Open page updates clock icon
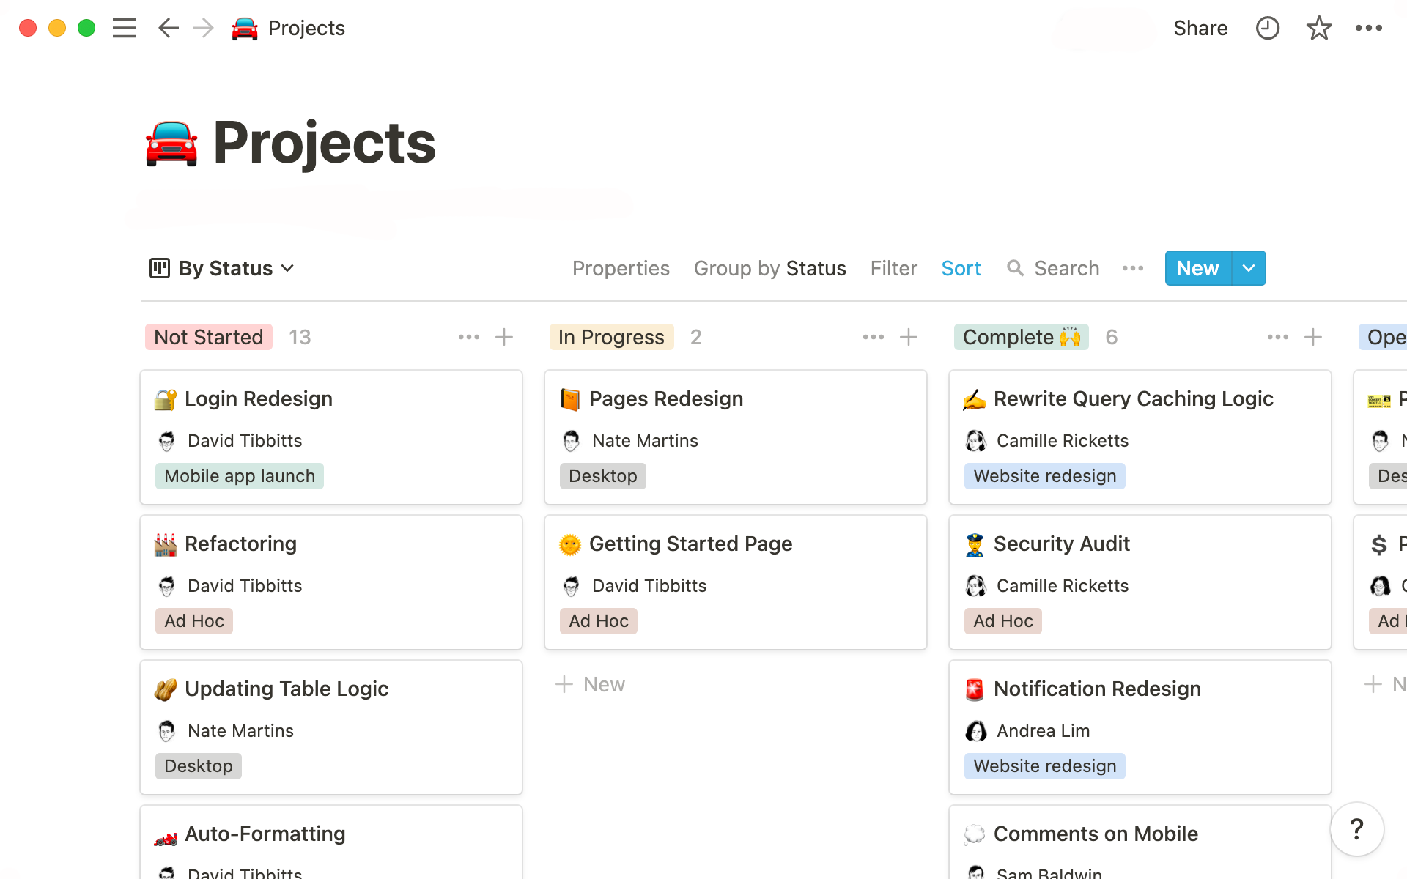1407x879 pixels. (1267, 28)
